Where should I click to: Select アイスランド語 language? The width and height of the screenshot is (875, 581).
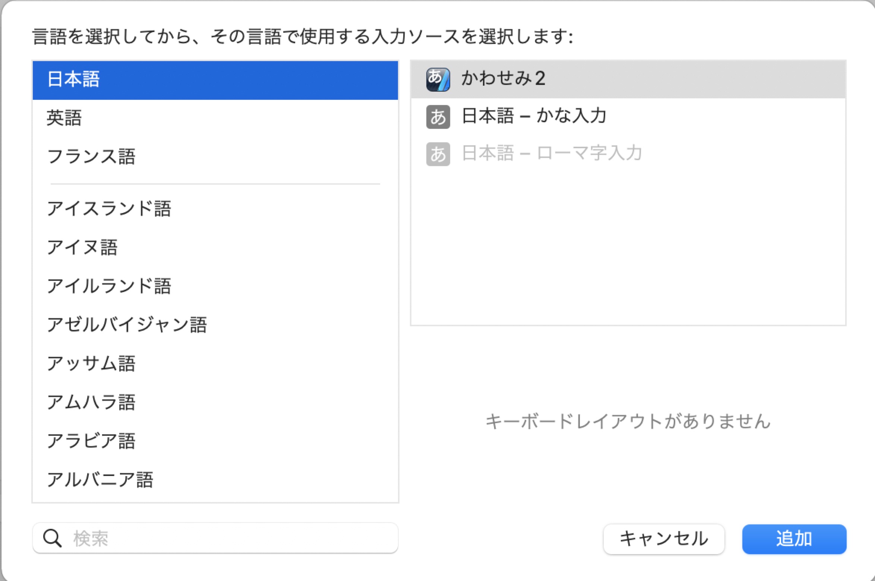click(x=215, y=209)
